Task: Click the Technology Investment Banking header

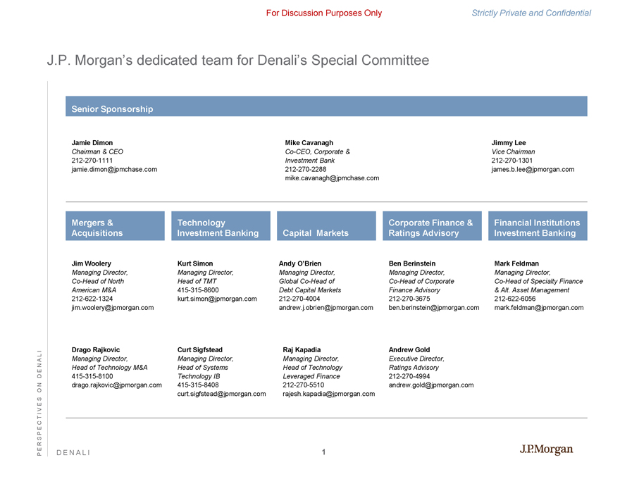Action: (221, 227)
